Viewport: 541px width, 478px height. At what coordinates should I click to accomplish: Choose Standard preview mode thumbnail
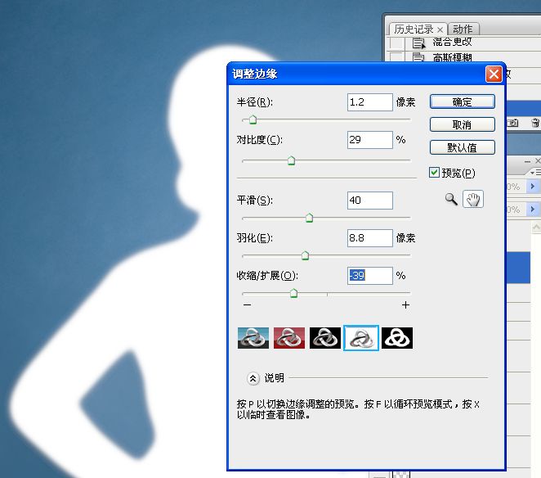pos(253,338)
